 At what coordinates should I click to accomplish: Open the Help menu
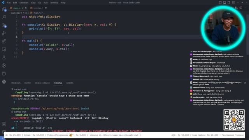63,3
